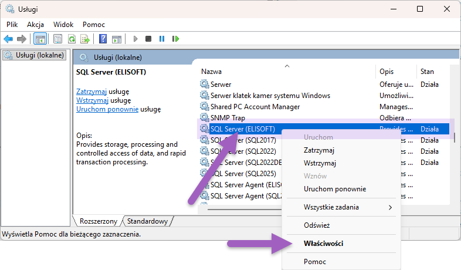
Task: Choose Pomoc in the context menu
Action: (x=341, y=262)
